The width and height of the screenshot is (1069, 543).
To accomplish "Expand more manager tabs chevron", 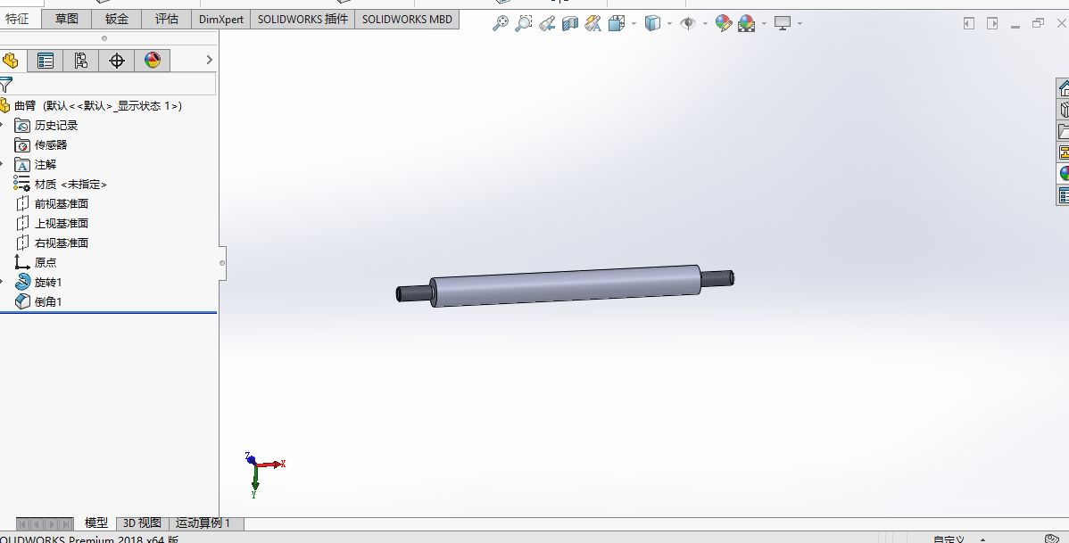I will click(210, 60).
